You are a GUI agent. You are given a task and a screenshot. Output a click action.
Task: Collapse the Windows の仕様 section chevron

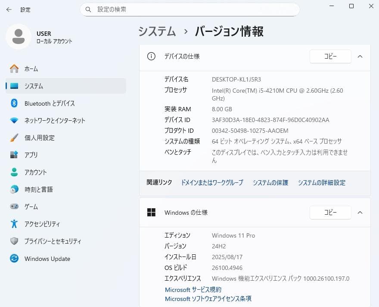[x=360, y=213]
